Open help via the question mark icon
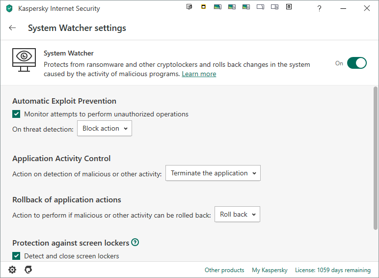 coord(319,8)
